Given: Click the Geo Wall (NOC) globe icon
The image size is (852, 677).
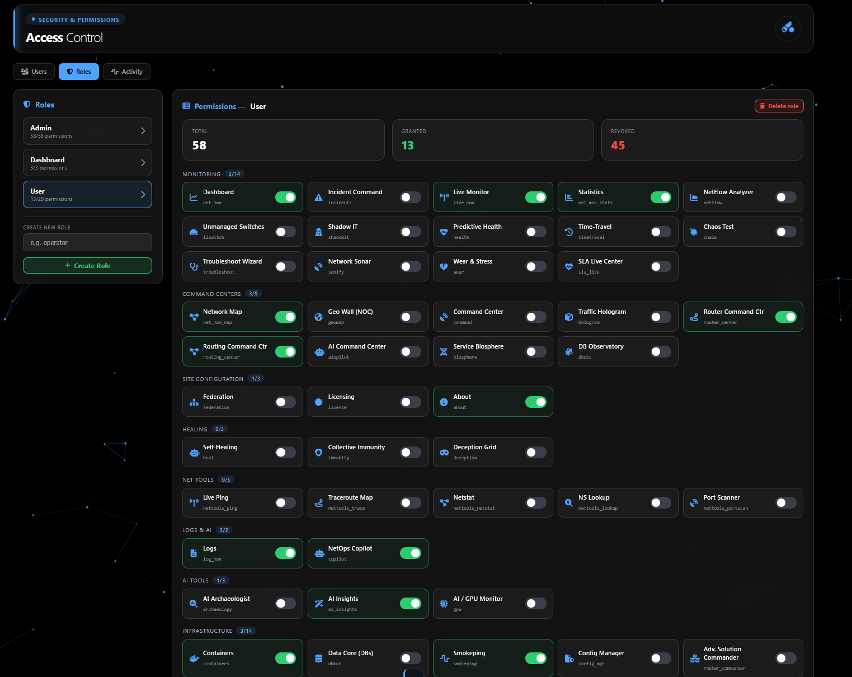Looking at the screenshot, I should click(x=318, y=317).
